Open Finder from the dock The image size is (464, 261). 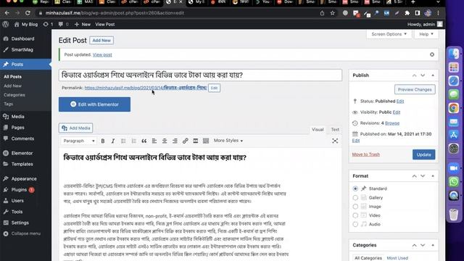click(x=454, y=54)
